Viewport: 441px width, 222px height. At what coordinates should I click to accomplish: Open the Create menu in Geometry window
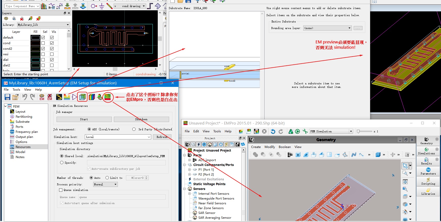click(x=256, y=147)
